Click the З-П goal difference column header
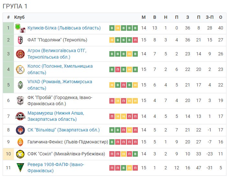 click(x=210, y=17)
